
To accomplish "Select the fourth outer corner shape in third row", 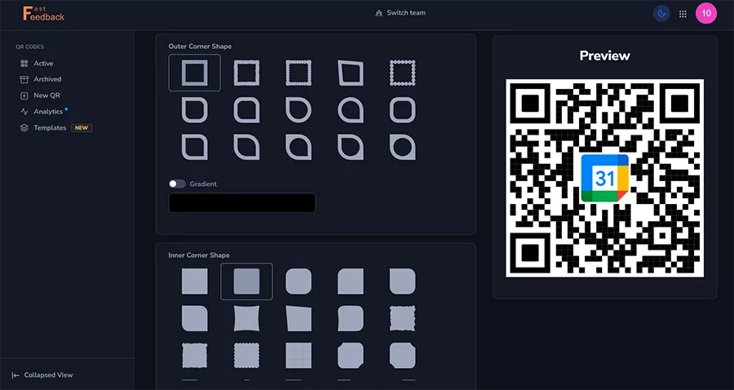I will pyautogui.click(x=350, y=147).
